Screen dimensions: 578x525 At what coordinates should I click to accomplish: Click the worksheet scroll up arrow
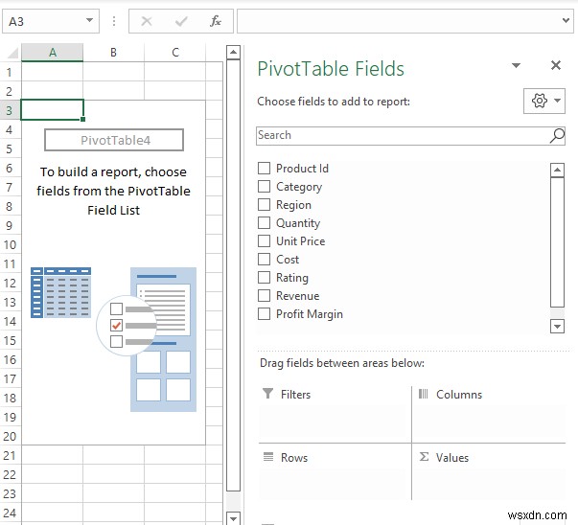coord(233,53)
